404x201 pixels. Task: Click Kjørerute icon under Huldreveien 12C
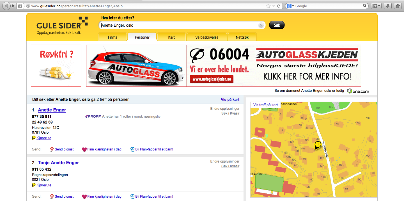point(34,138)
